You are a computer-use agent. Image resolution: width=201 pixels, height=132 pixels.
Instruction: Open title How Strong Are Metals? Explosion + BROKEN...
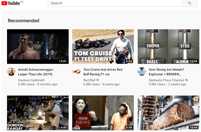pos(166,72)
